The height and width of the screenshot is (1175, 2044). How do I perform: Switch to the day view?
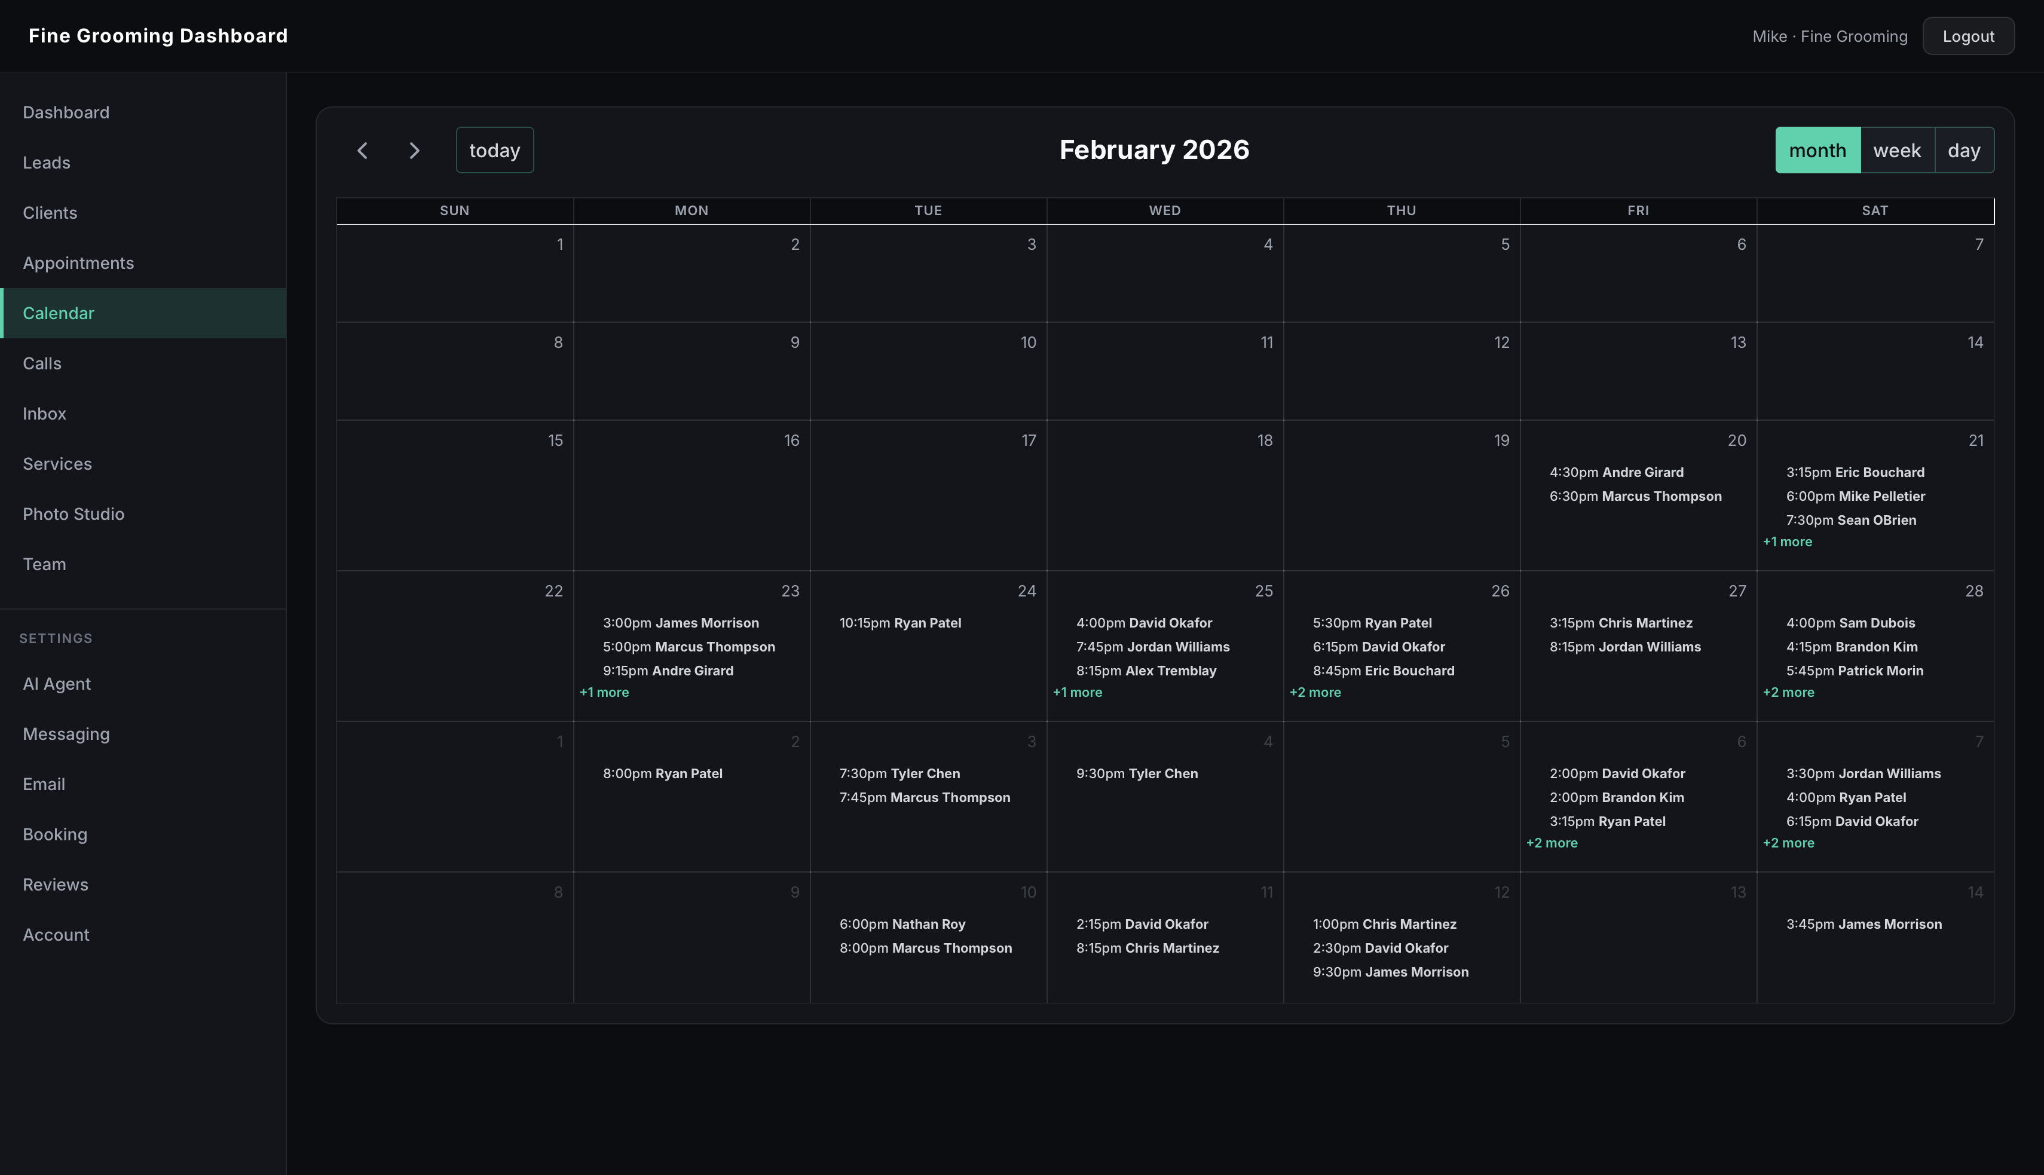pyautogui.click(x=1966, y=150)
